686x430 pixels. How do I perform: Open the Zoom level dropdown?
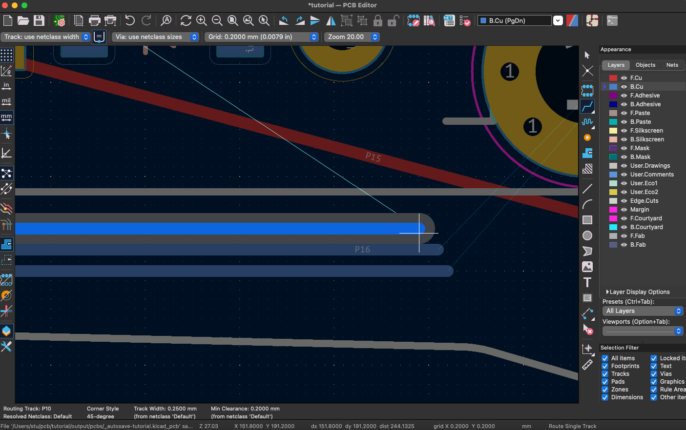(375, 37)
